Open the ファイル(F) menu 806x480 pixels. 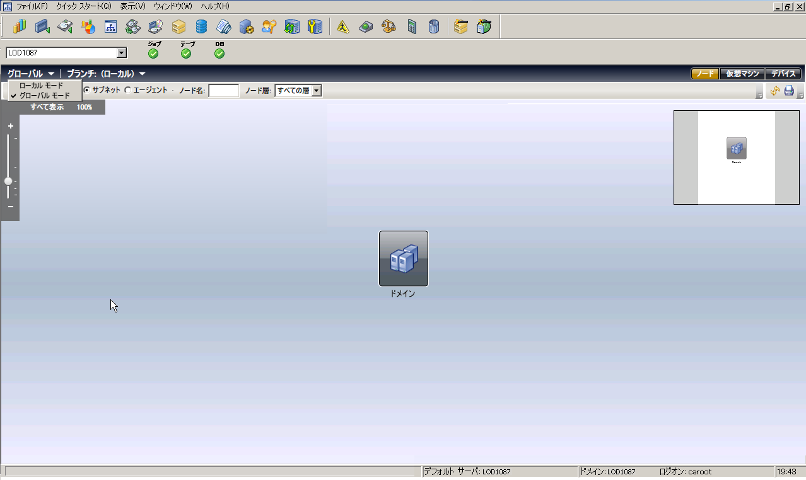(32, 6)
